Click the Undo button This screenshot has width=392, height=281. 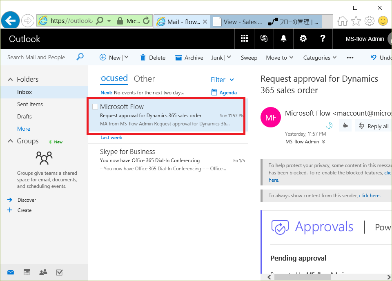pyautogui.click(x=381, y=58)
